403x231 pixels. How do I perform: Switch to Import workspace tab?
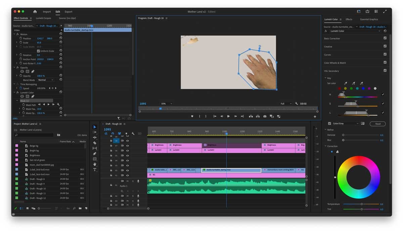click(47, 12)
